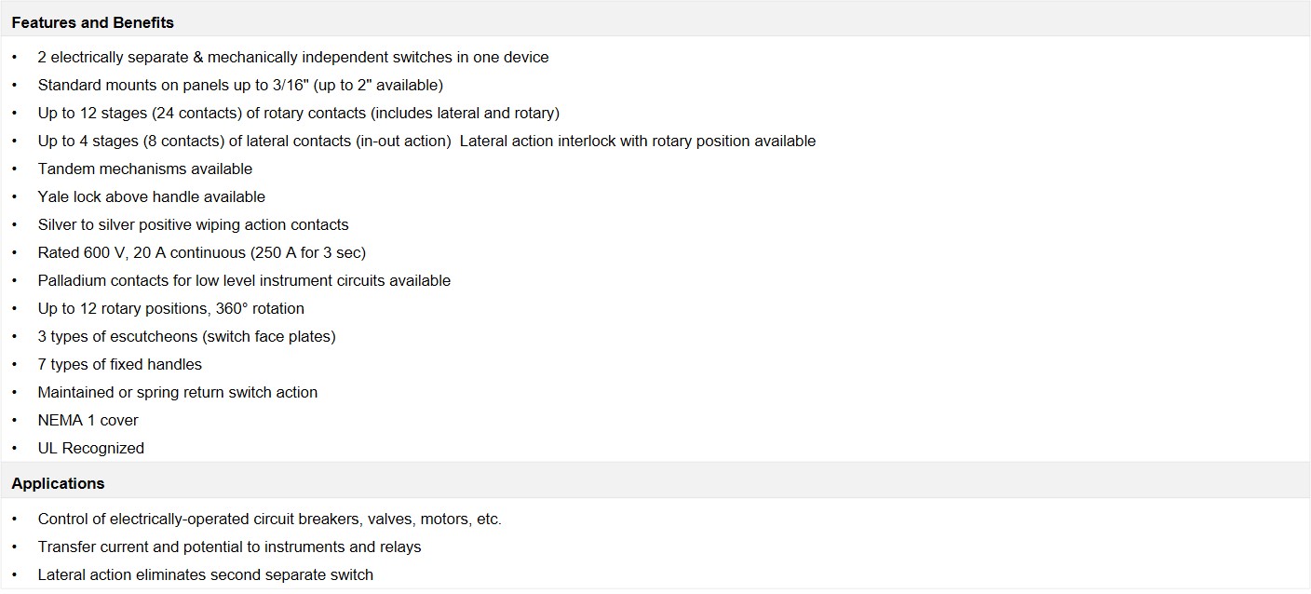Viewport: 1311px width, 594px height.
Task: Click 'Yale lock above handle available'
Action: pyautogui.click(x=152, y=196)
